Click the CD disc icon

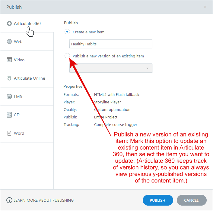[x=9, y=115]
